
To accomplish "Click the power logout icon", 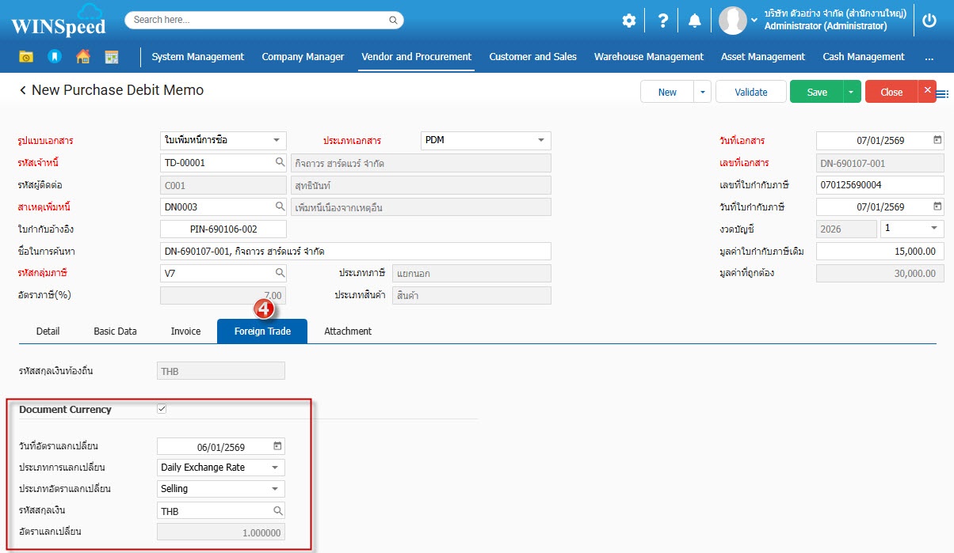I will point(929,21).
